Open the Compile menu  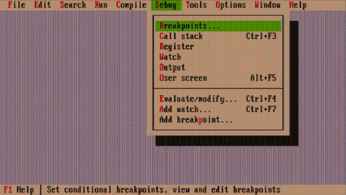[x=131, y=5]
